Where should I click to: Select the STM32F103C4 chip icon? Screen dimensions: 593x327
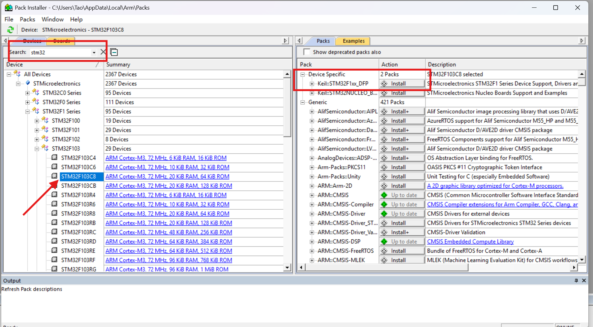pos(54,157)
